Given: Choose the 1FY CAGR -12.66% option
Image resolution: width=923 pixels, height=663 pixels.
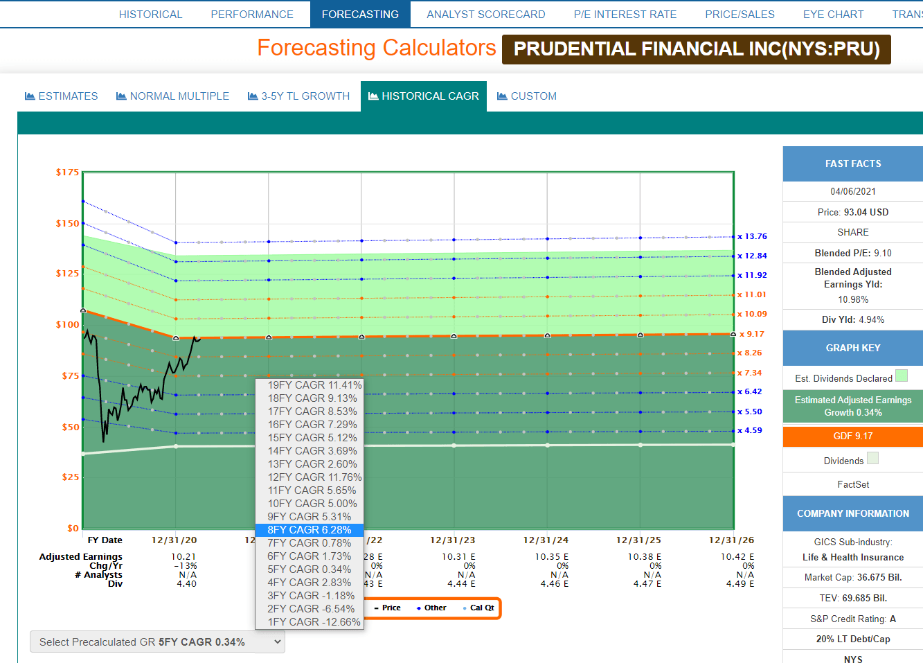Looking at the screenshot, I should 310,622.
